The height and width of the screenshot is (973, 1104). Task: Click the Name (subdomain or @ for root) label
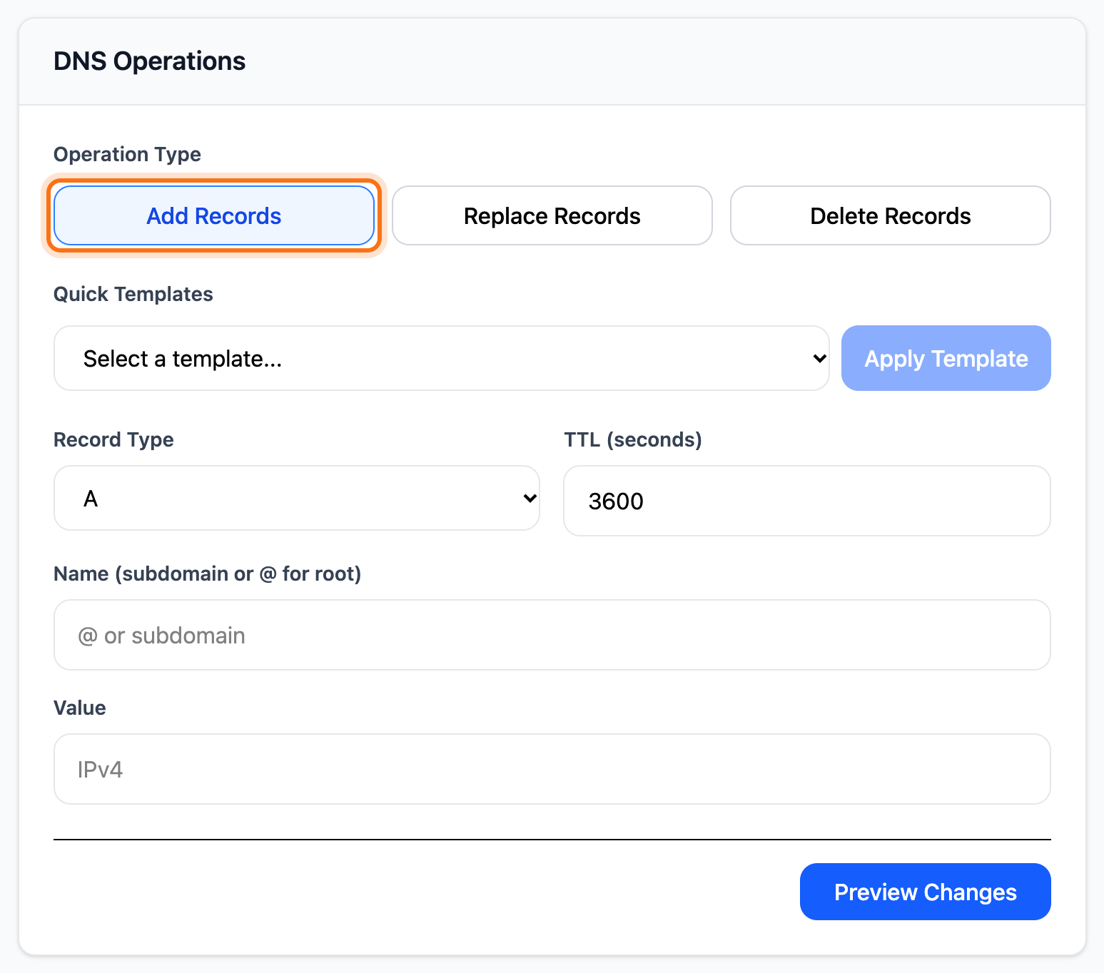208,574
